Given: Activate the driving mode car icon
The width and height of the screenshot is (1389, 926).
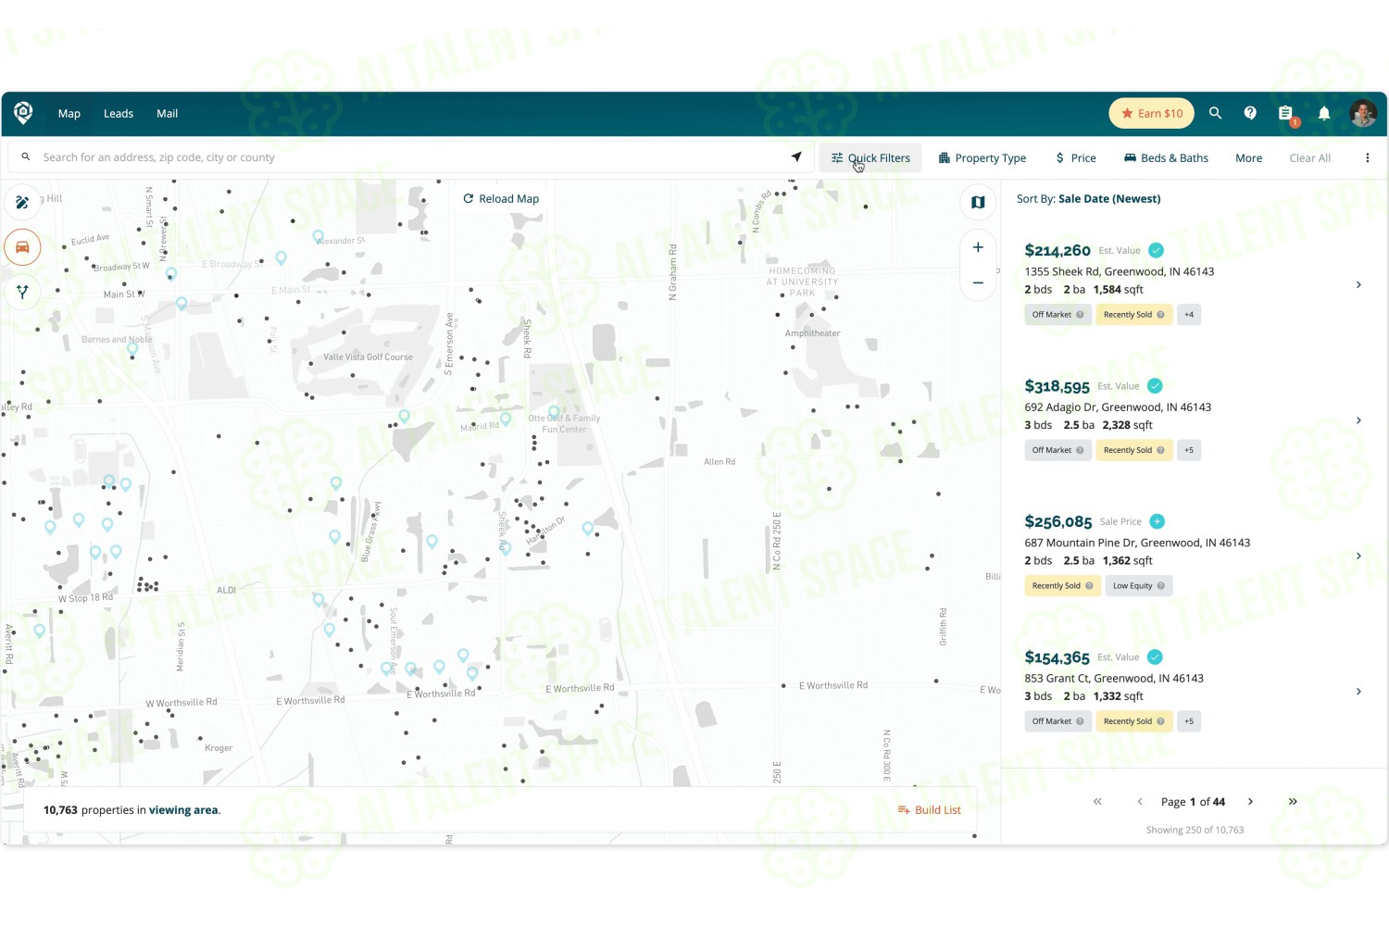Looking at the screenshot, I should click(x=22, y=247).
